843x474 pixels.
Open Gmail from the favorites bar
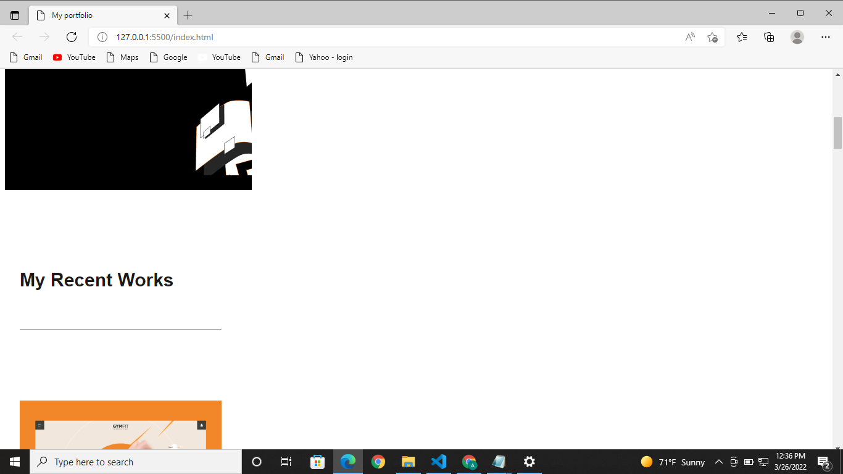pyautogui.click(x=25, y=57)
